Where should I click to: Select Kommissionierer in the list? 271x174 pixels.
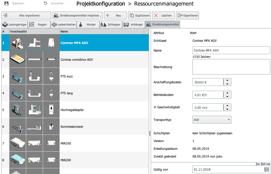pos(72,127)
